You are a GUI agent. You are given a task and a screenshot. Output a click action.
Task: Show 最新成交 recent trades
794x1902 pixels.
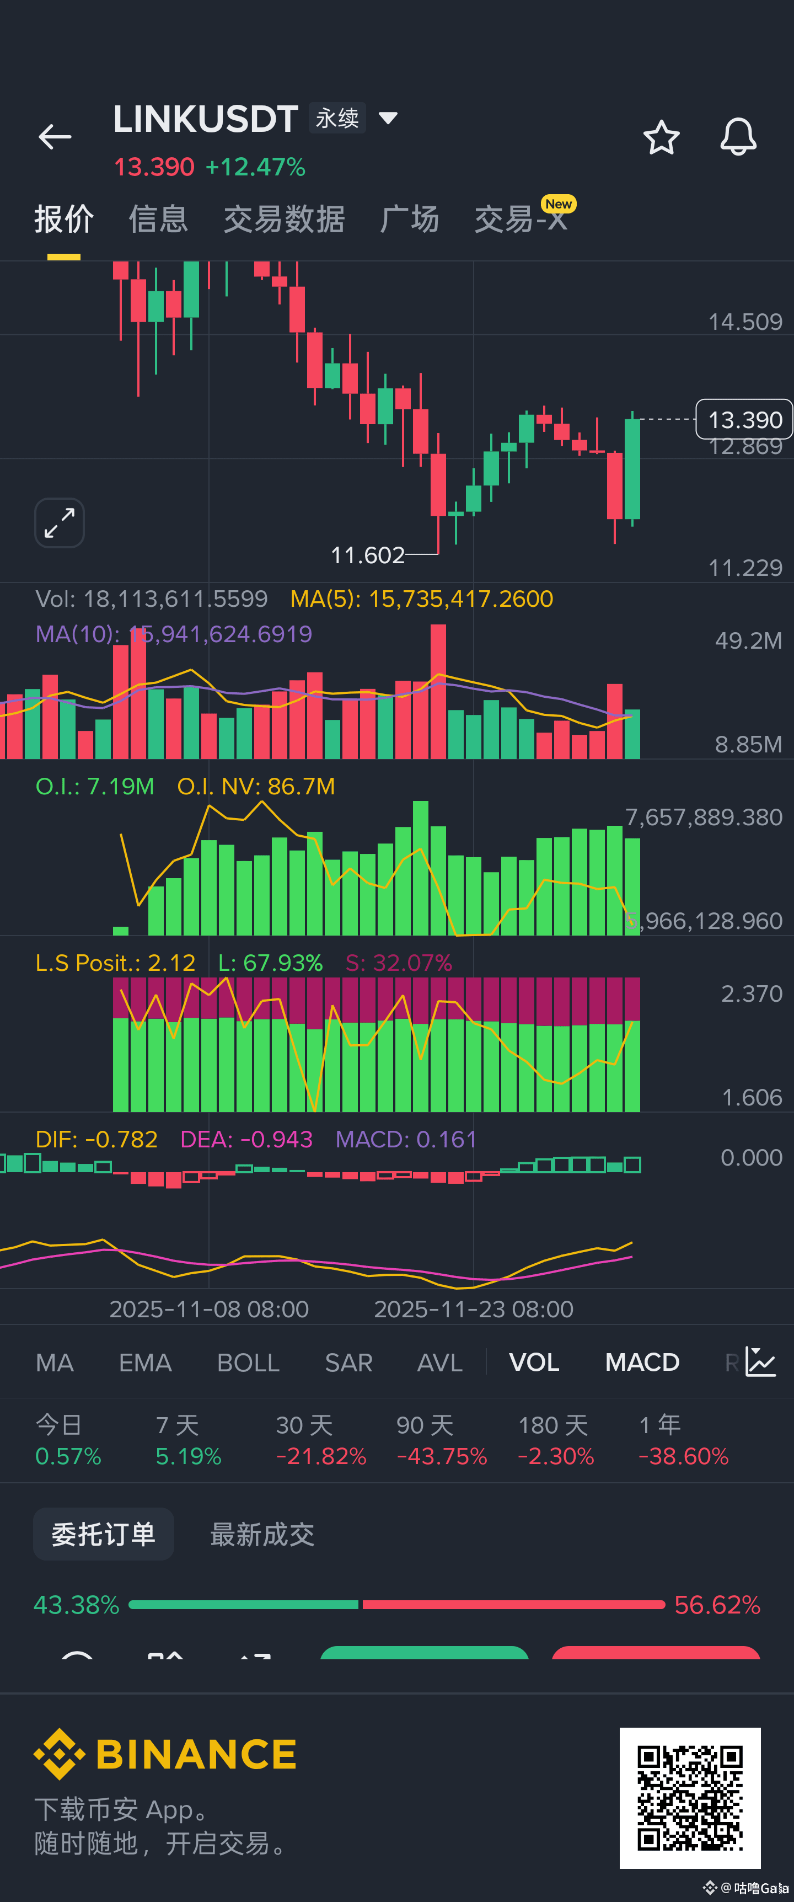click(x=262, y=1534)
